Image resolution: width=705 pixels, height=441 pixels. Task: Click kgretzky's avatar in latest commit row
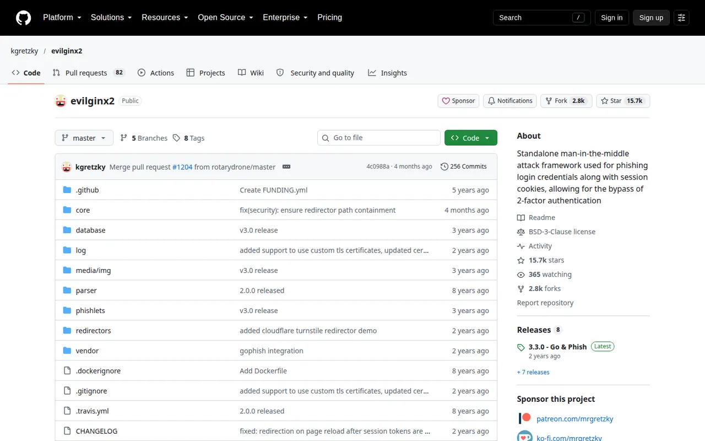coord(67,167)
